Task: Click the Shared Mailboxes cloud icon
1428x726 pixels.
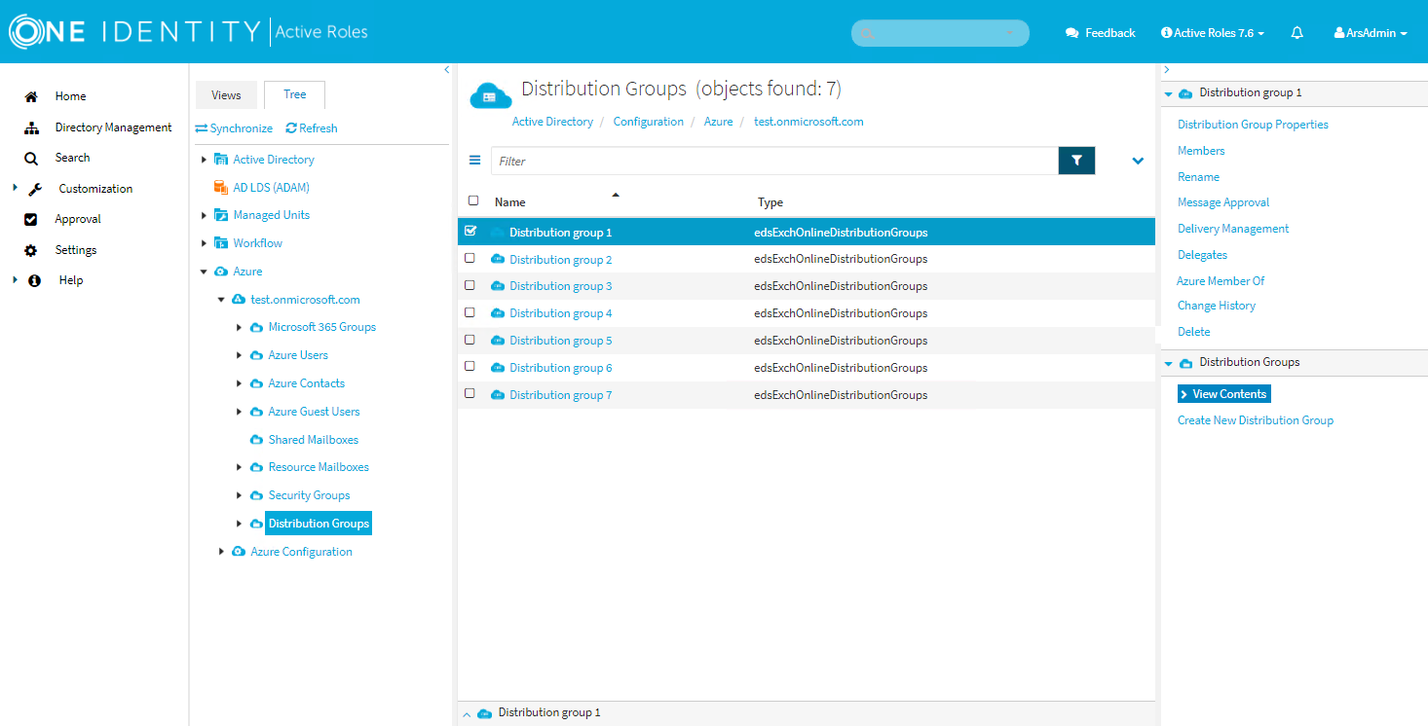Action: click(257, 440)
